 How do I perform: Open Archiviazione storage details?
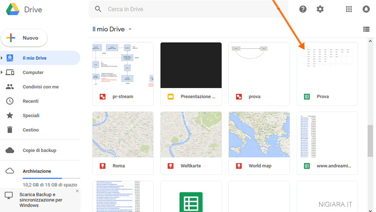37,171
